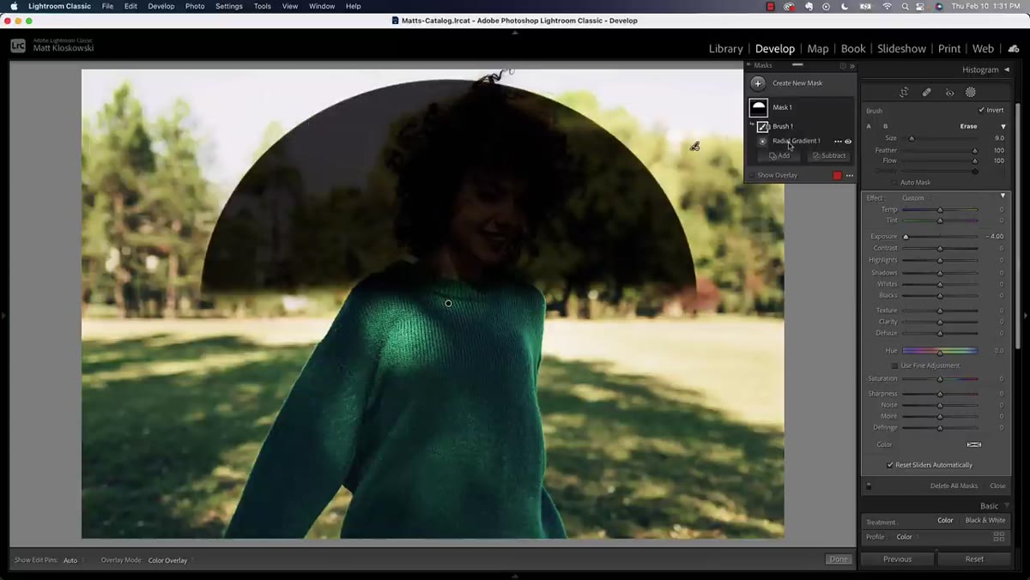Click the Lightroom Classic Lrc logo
The width and height of the screenshot is (1030, 580).
point(18,45)
